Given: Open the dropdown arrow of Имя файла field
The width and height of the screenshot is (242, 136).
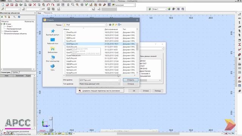Looking at the screenshot, I should [x=119, y=80].
